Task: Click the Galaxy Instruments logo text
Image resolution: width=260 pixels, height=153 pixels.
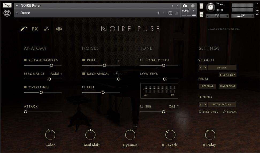Action: click(x=224, y=29)
